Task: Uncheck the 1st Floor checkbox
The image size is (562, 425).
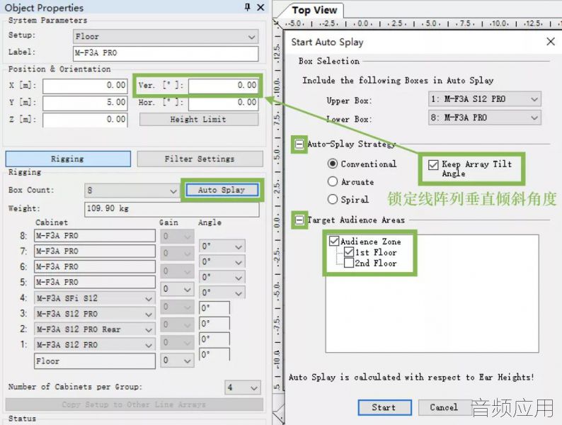Action: (x=349, y=251)
